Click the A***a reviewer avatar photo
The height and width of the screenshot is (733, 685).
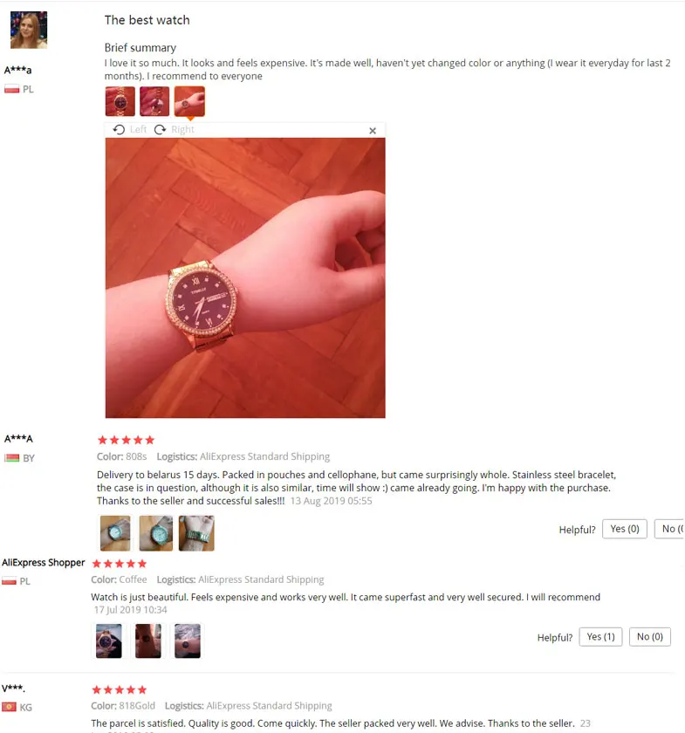[x=29, y=30]
